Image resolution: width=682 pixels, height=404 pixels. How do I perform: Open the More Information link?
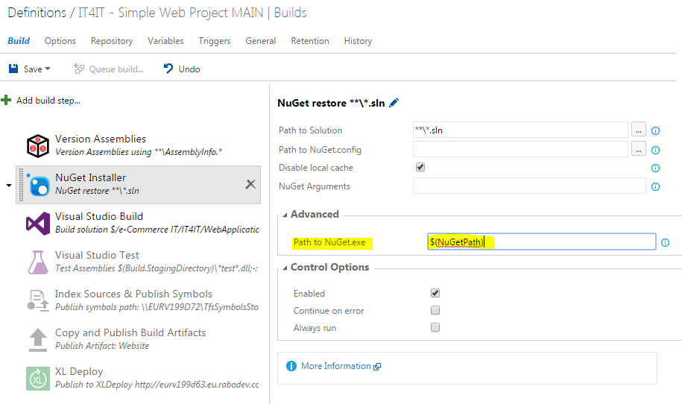click(x=335, y=366)
